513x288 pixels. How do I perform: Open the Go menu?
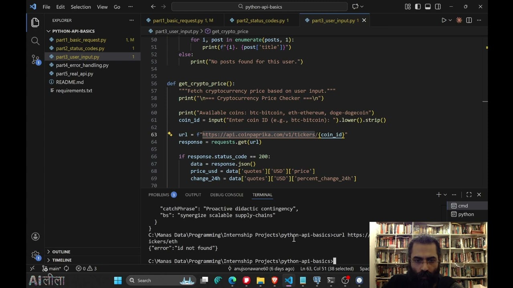[x=117, y=7]
